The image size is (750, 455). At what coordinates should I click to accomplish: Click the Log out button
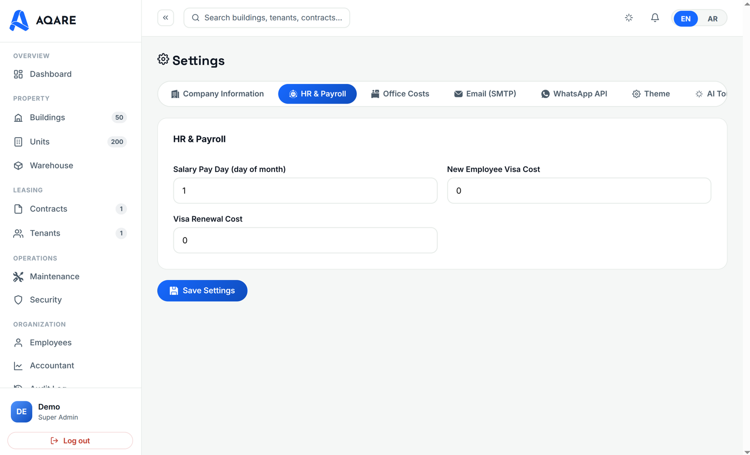tap(70, 440)
